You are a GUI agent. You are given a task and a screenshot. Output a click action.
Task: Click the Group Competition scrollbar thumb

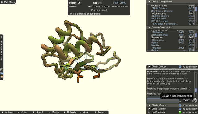pyautogui.click(x=196, y=9)
